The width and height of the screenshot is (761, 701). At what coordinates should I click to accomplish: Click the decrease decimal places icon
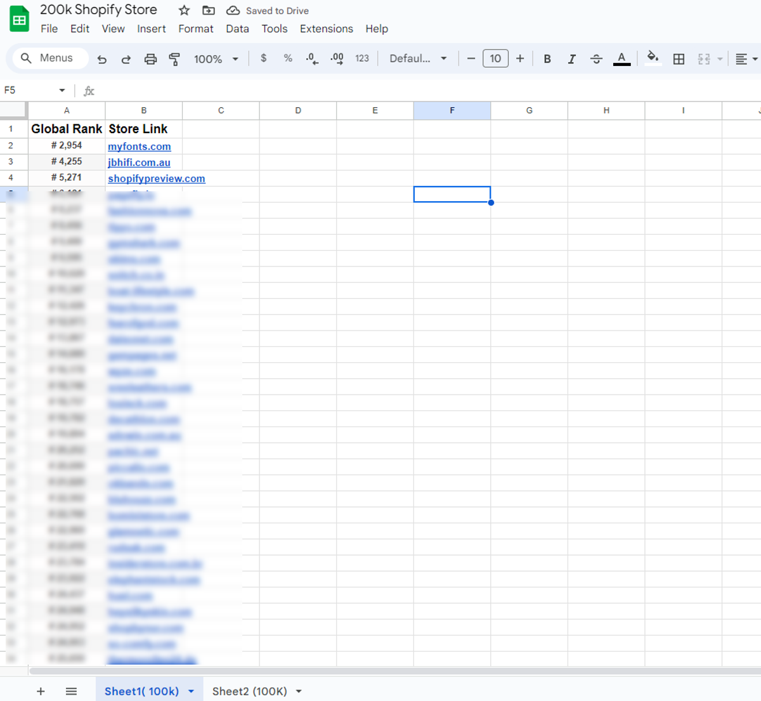click(312, 58)
